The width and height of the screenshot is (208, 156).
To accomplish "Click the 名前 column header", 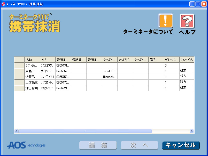I will 32,60.
